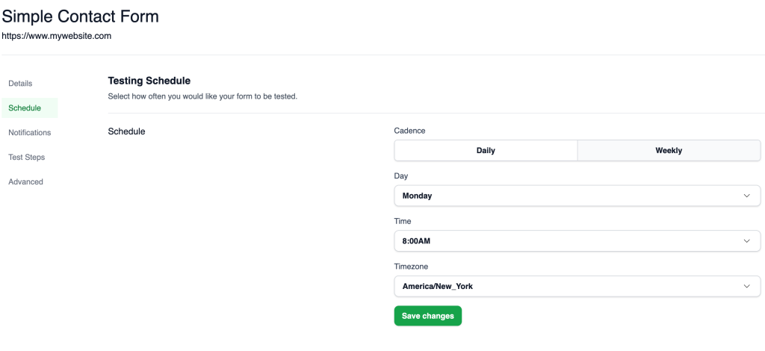
Task: Click the chevron arrow in the Time field
Action: click(746, 240)
